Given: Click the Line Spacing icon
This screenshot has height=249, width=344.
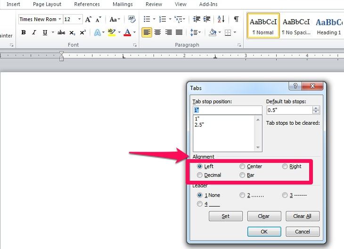Looking at the screenshot, I should pyautogui.click(x=194, y=32).
